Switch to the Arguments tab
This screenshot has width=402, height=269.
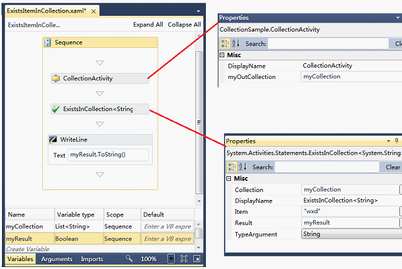click(57, 259)
